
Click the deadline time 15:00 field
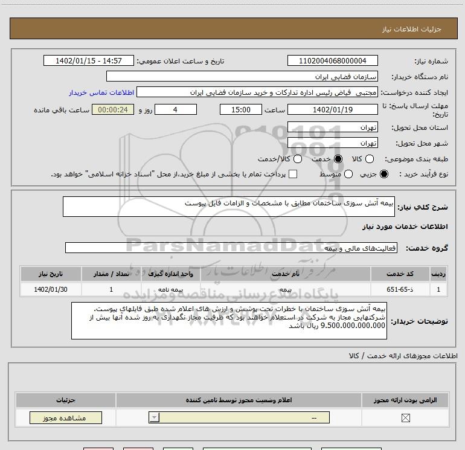click(241, 109)
